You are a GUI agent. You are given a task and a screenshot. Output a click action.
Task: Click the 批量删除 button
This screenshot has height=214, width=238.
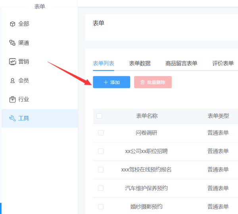coord(153,82)
